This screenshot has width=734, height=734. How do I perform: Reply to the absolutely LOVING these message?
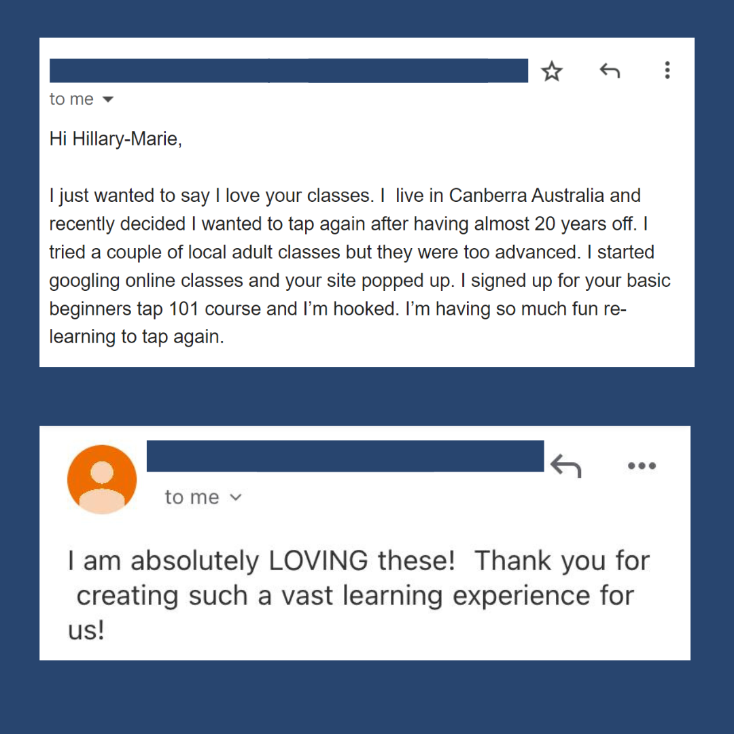565,466
